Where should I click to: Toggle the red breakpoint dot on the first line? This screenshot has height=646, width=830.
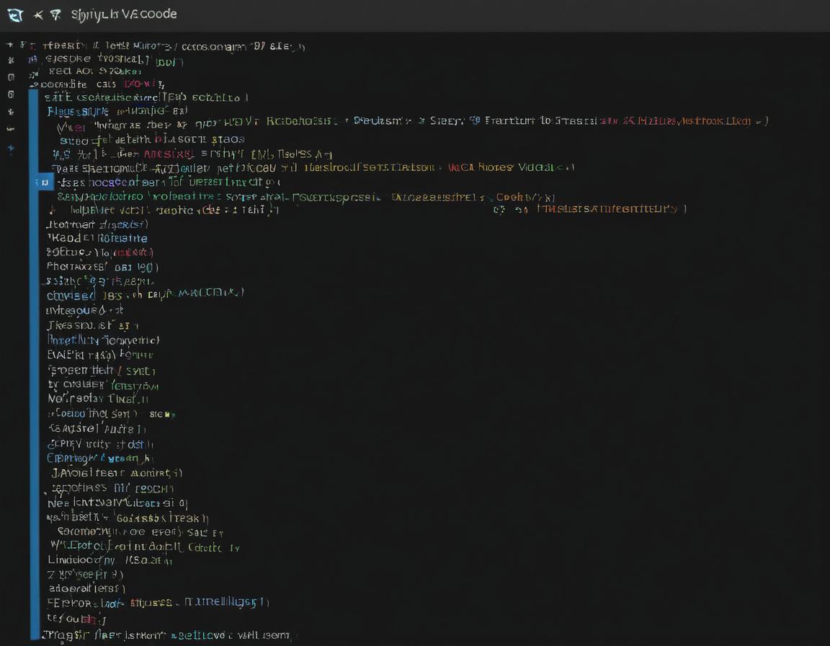(31, 46)
